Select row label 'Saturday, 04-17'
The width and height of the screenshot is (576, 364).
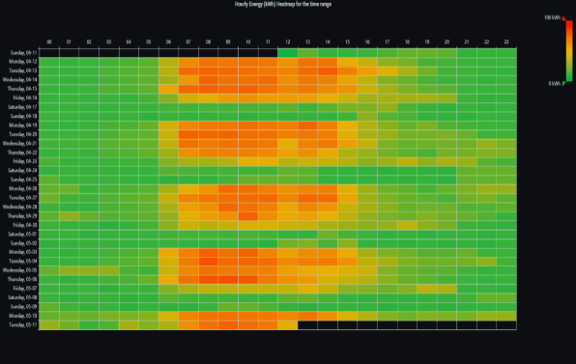pyautogui.click(x=23, y=107)
